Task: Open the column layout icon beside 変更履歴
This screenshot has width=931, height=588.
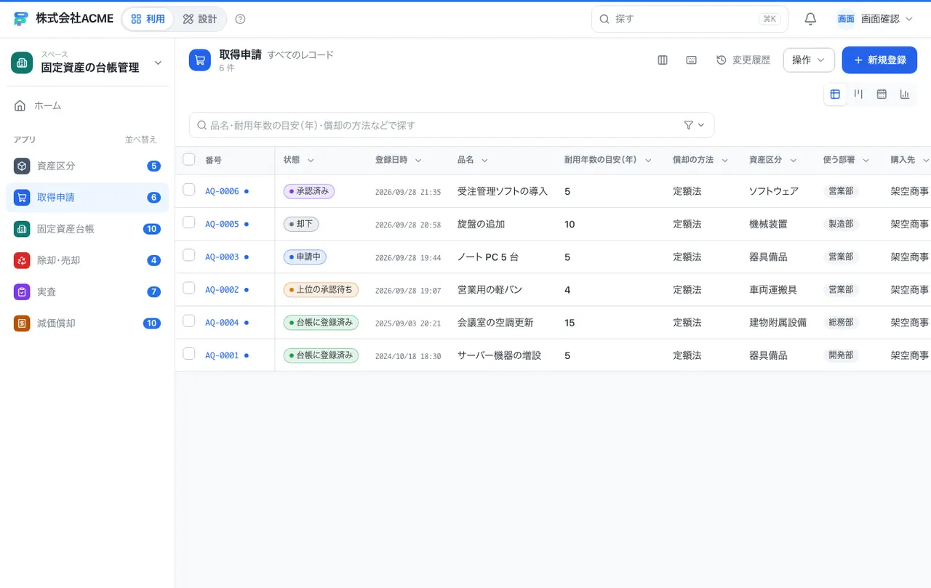Action: click(x=663, y=60)
